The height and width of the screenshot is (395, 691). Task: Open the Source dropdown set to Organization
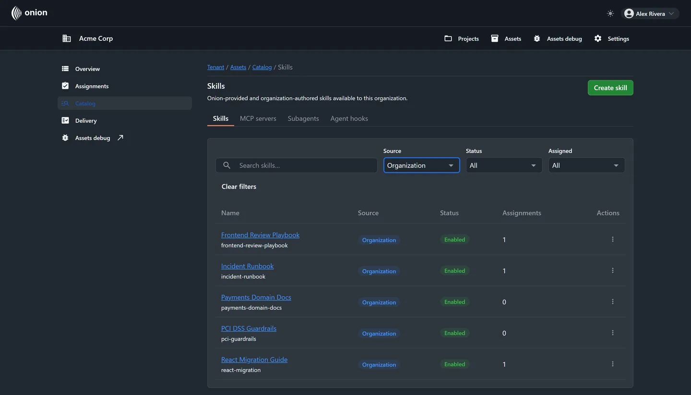[x=421, y=165]
